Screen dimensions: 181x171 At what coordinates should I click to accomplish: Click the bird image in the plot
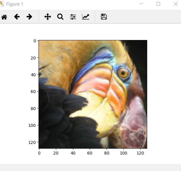93,94
